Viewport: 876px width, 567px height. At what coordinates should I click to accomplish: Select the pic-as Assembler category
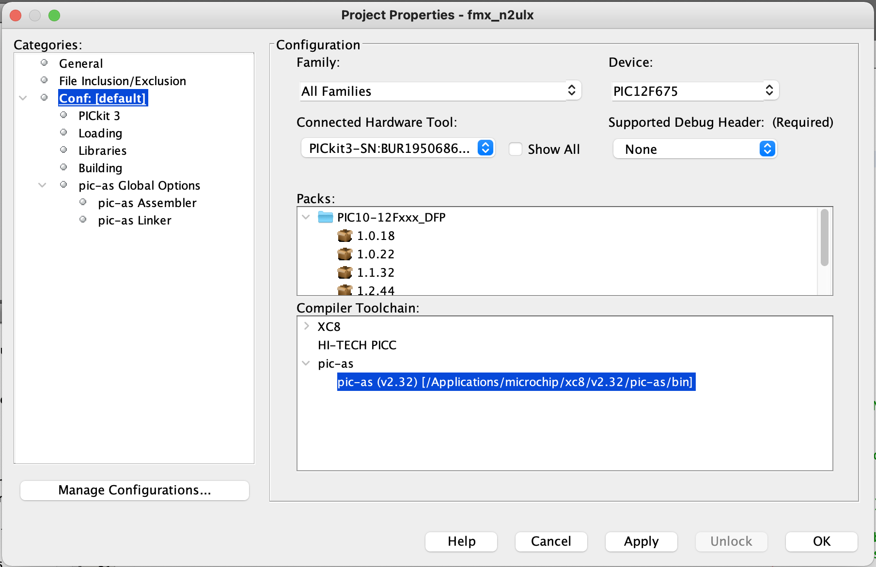click(147, 203)
